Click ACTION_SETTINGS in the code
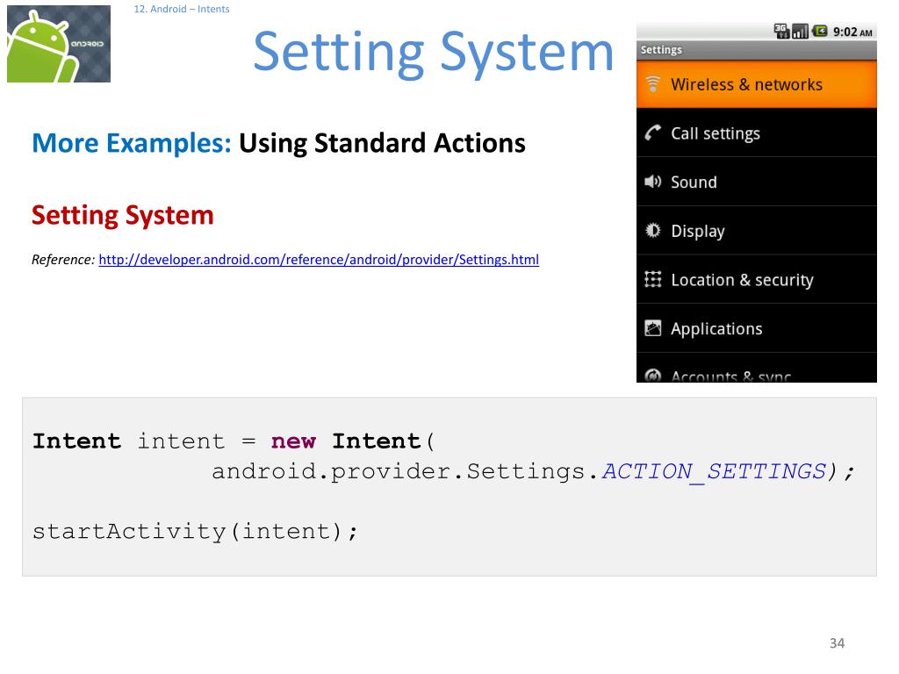The height and width of the screenshot is (674, 899). 713,471
